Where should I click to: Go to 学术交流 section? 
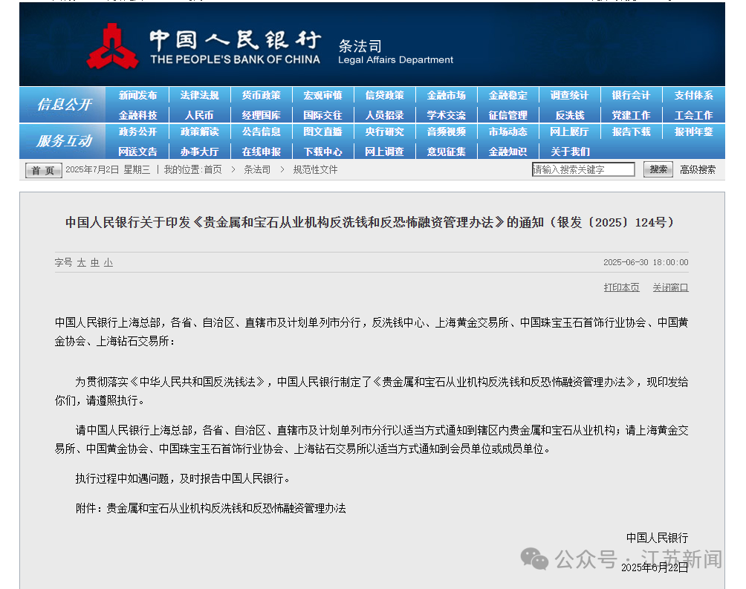click(x=447, y=115)
